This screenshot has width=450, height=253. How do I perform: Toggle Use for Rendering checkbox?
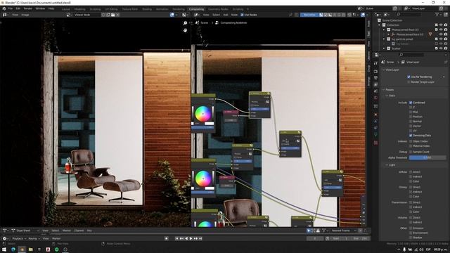click(409, 77)
